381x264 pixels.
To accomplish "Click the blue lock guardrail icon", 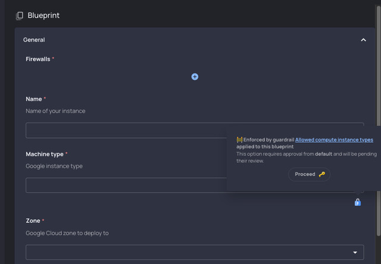I will 357,202.
